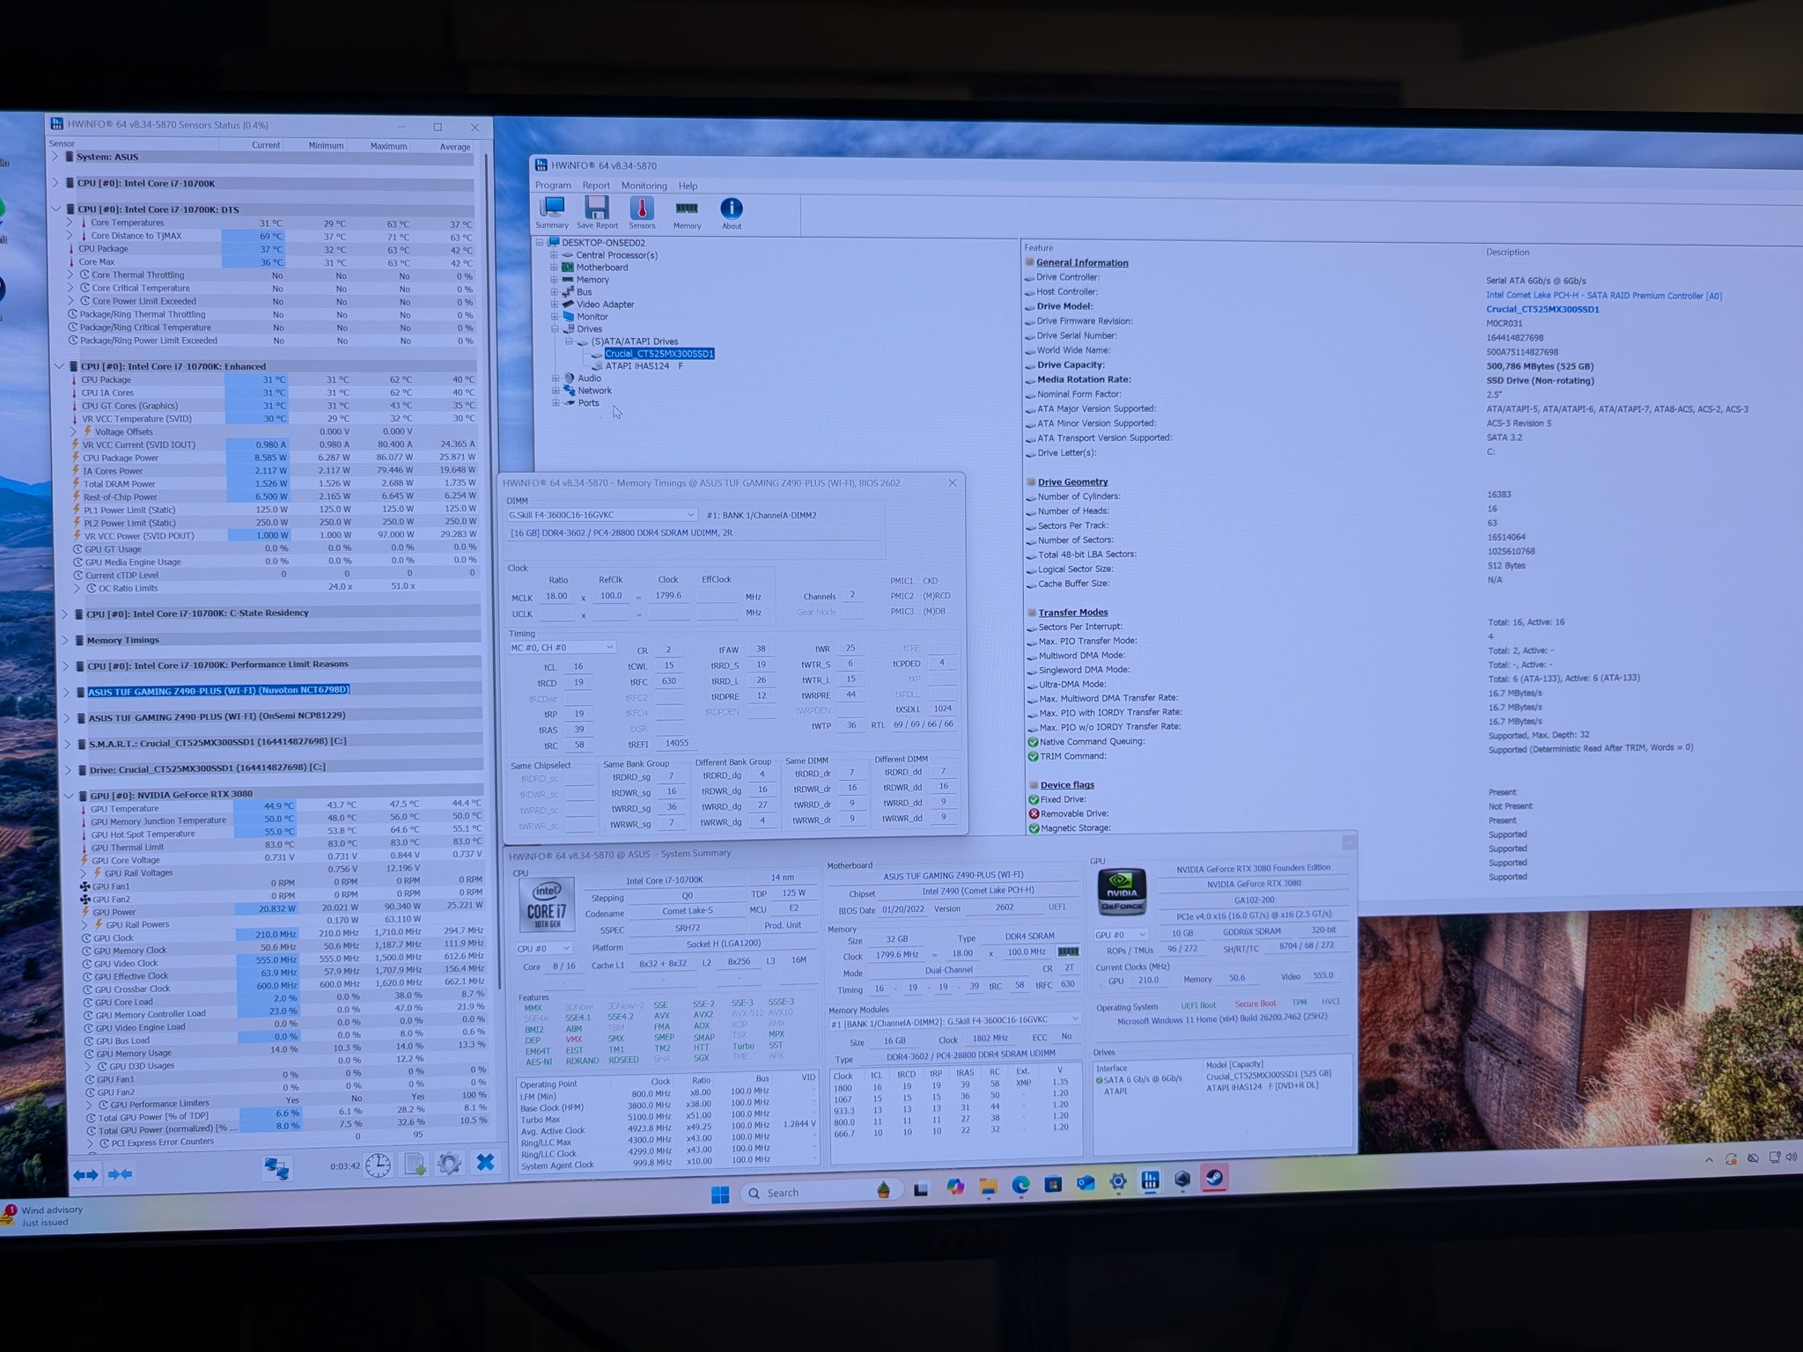Expand the System: ASUS sensor group
The image size is (1803, 1352).
(56, 157)
